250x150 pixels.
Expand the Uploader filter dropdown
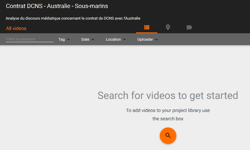point(148,40)
